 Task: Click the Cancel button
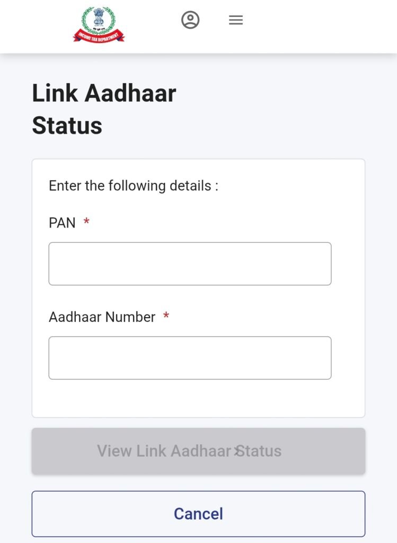tap(198, 513)
